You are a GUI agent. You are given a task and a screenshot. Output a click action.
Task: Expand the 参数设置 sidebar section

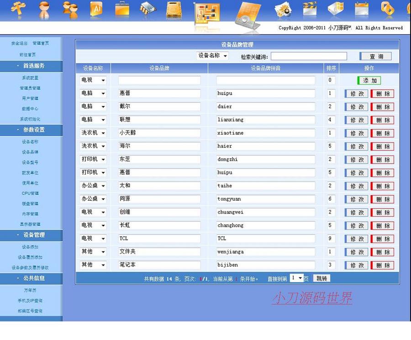32,130
